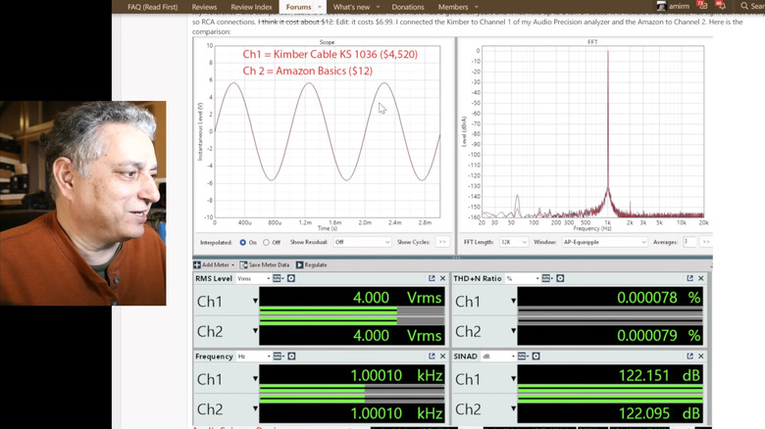
Task: Click the >> button beside Averages
Action: (x=706, y=242)
